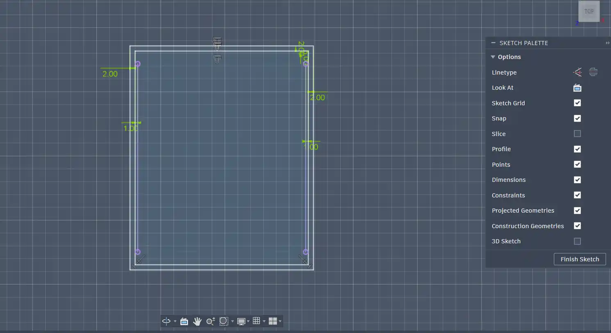Click the Linetype label
The image size is (611, 333).
(x=504, y=72)
